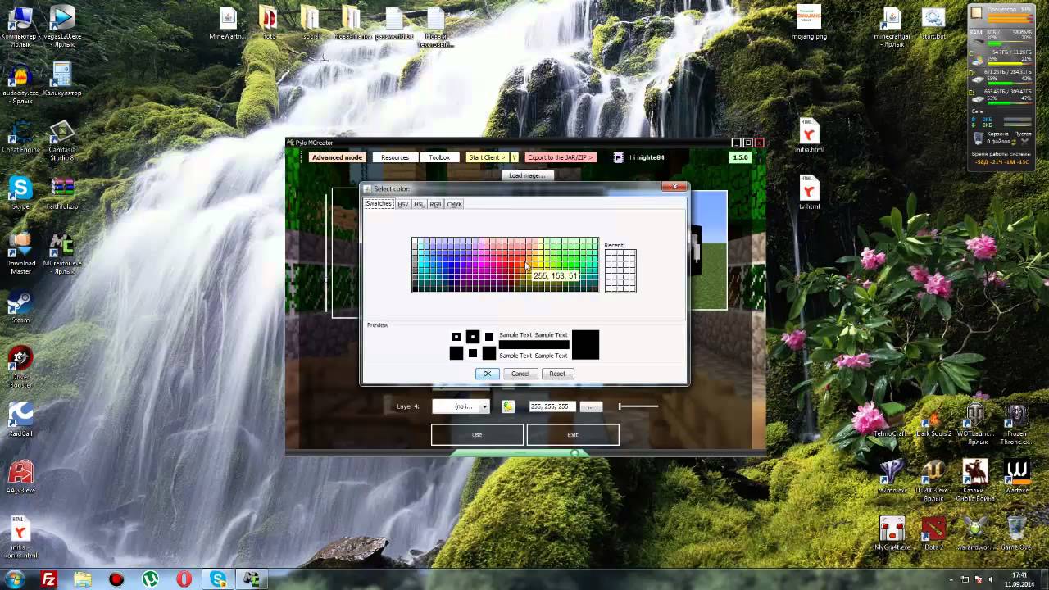Click the 1.5.0 version label
1049x590 pixels.
(740, 157)
